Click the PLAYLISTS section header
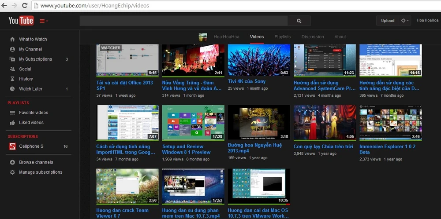Image resolution: width=441 pixels, height=219 pixels. pos(18,102)
